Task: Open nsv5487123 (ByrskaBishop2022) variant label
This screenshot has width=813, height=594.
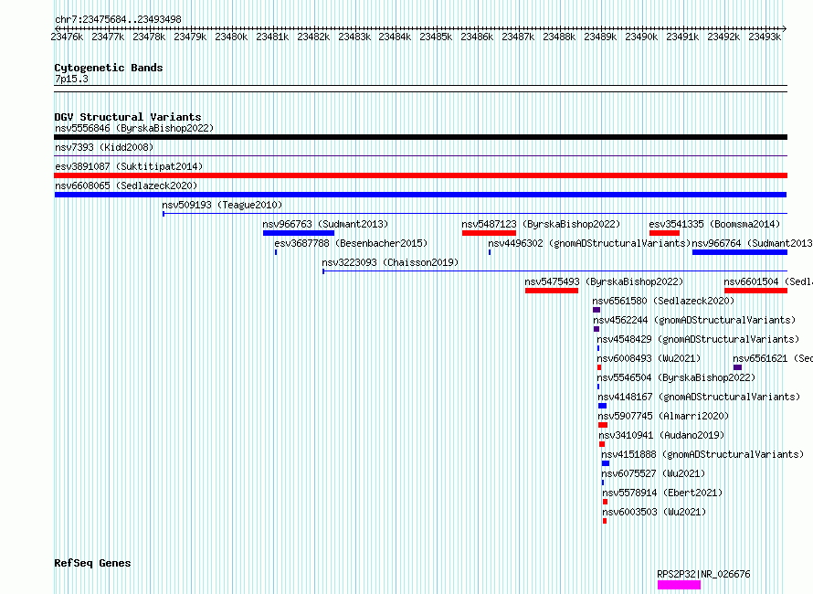Action: point(541,224)
